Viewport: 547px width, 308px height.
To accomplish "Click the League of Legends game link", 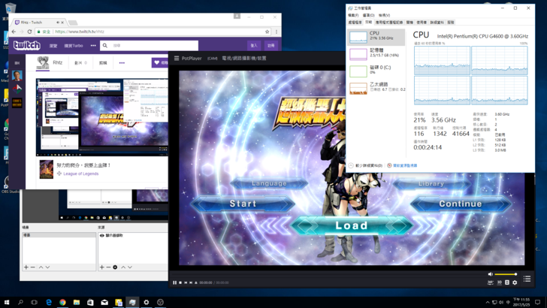I will pos(80,174).
